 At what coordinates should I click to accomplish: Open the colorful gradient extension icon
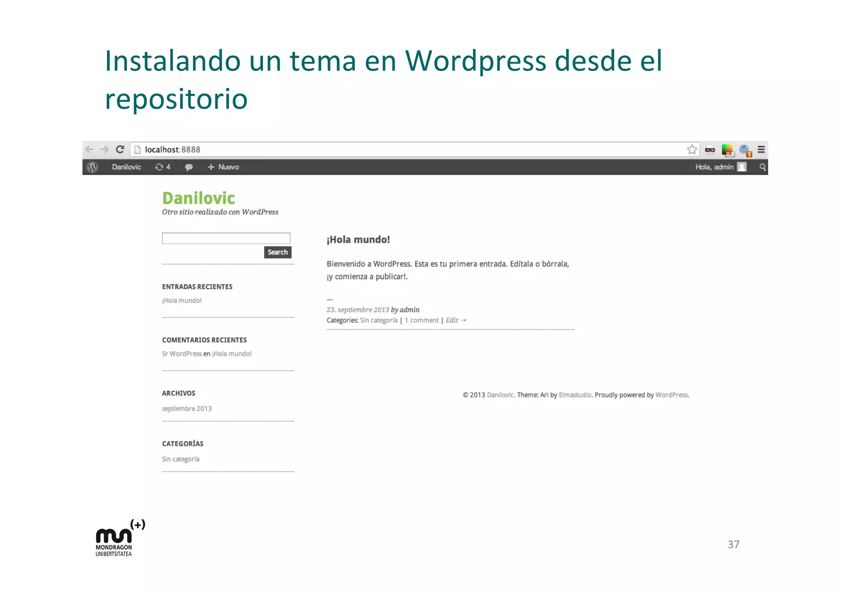[x=727, y=150]
